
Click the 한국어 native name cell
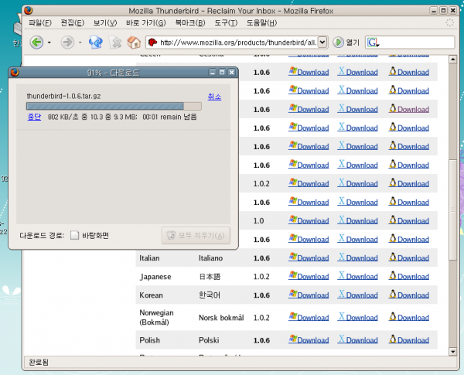210,295
